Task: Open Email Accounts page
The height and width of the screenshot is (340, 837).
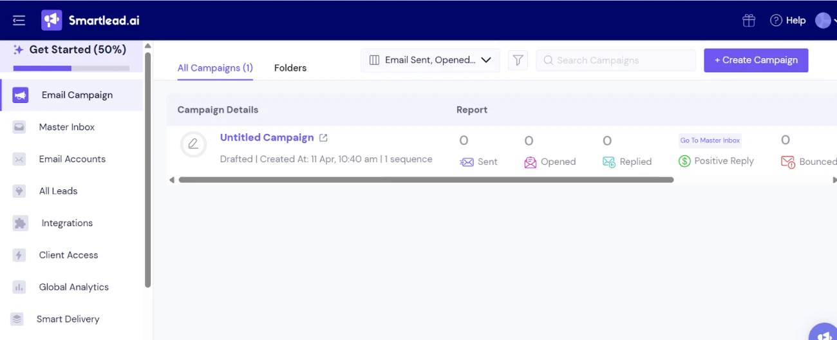Action: (72, 159)
